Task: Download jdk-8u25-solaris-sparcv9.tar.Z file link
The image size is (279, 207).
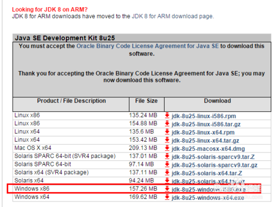Action: (x=213, y=157)
